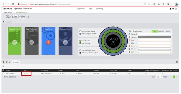The height and width of the screenshot is (94, 181).
Task: Click the user profile icon
Action: tap(170, 9)
